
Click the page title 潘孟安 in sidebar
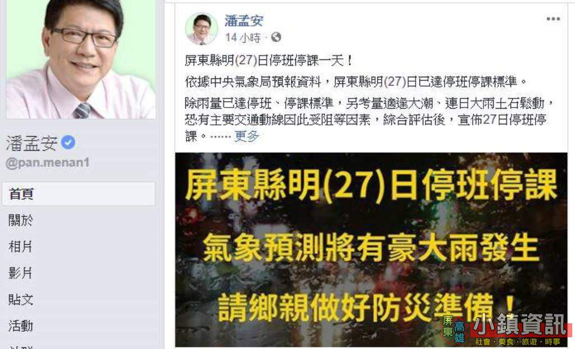pyautogui.click(x=31, y=143)
